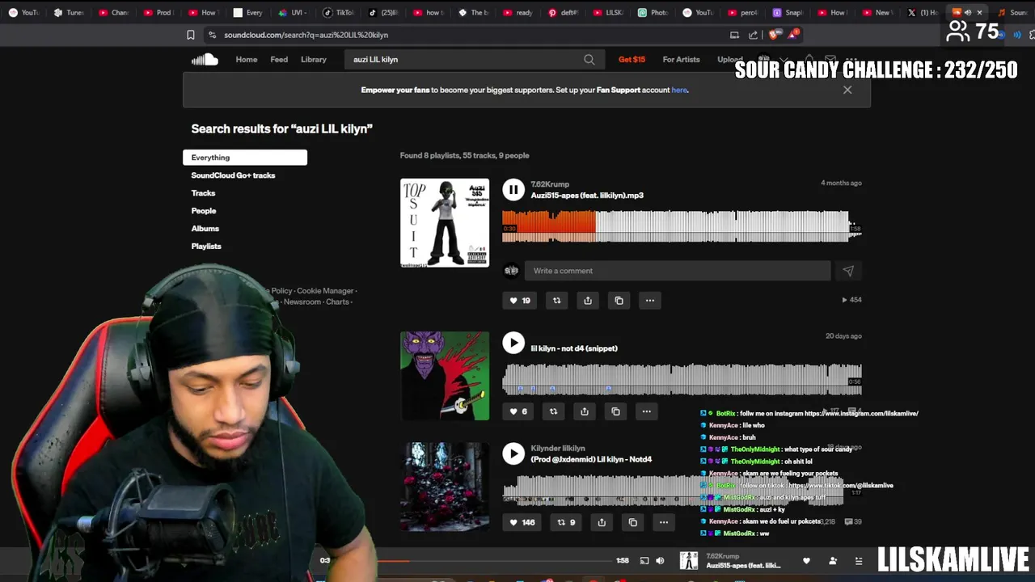Copy link for the Auzi515-apes track

click(x=619, y=300)
